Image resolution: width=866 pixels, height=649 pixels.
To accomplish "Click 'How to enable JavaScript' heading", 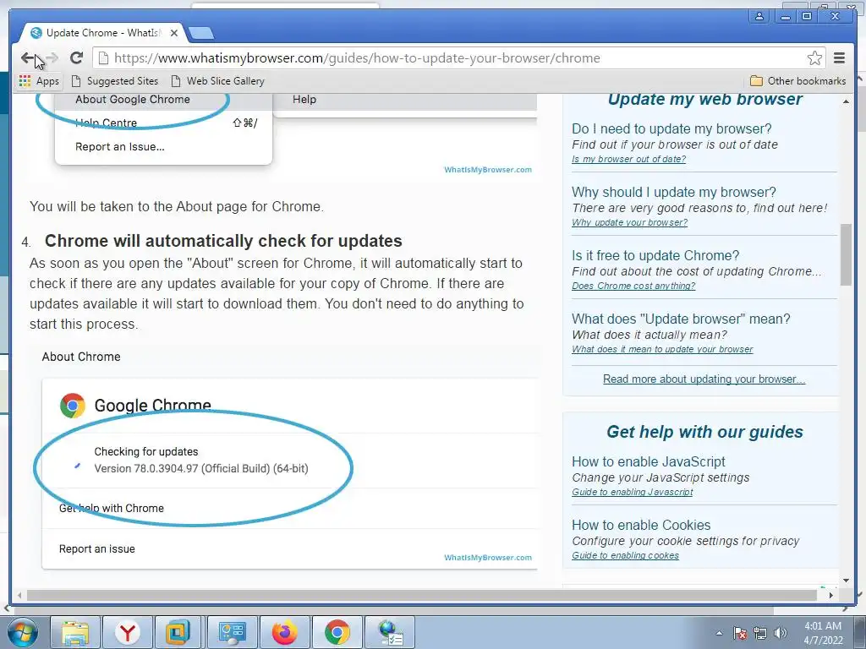I will pyautogui.click(x=649, y=461).
